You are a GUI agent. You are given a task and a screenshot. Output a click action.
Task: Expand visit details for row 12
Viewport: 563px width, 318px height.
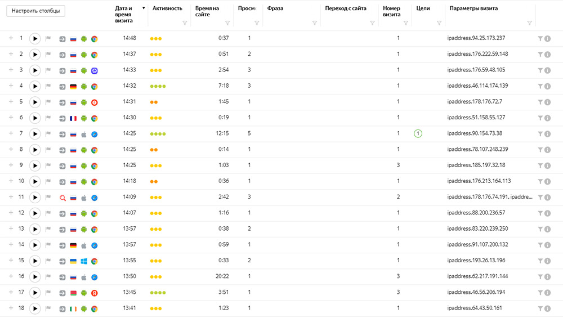pos(11,213)
